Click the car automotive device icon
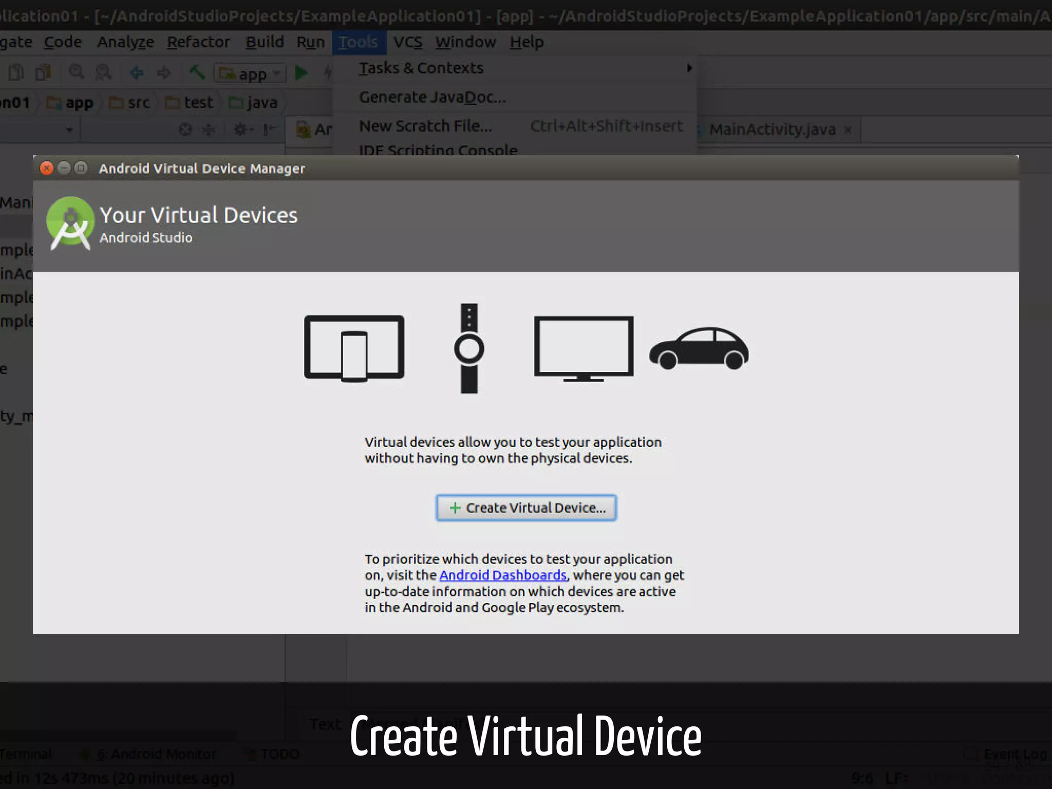Viewport: 1052px width, 789px height. [699, 348]
